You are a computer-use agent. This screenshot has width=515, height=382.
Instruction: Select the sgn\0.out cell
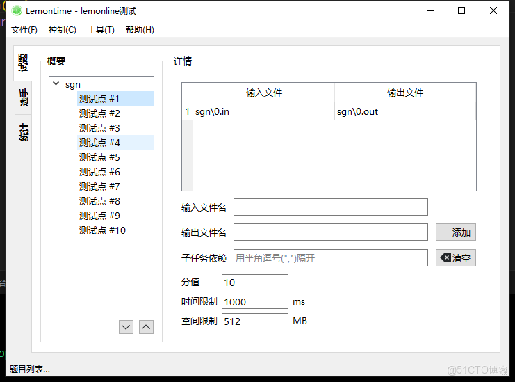click(405, 112)
